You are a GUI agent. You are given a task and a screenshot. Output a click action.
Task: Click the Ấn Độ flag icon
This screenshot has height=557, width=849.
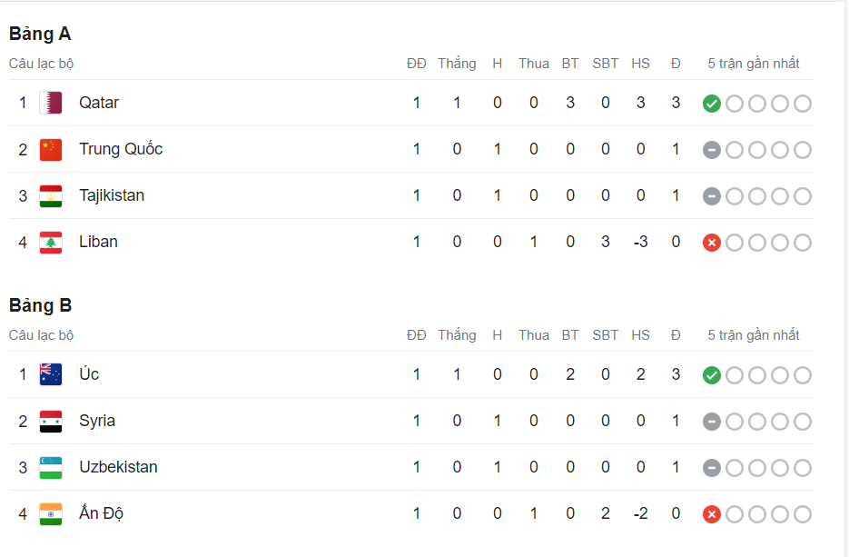(51, 513)
